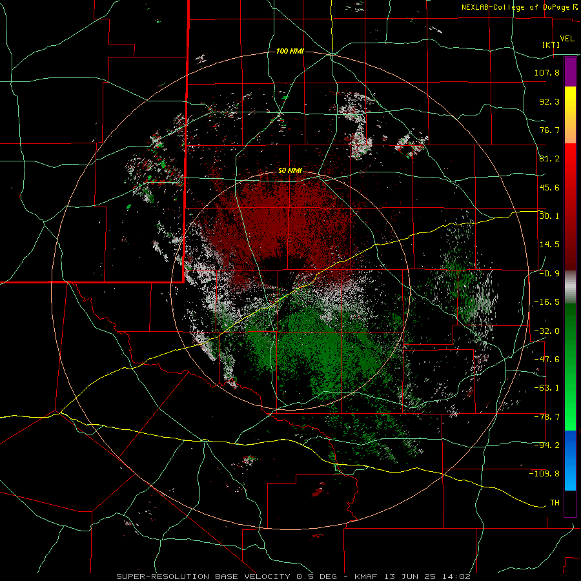This screenshot has height=581, width=581.
Task: Click the purple segment of the velocity color bar
Action: click(570, 72)
